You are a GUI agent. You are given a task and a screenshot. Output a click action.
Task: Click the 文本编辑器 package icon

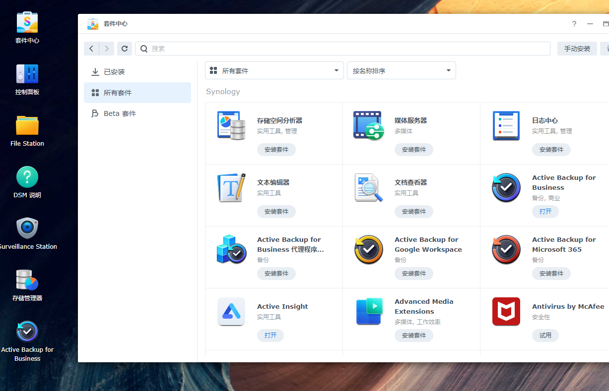pos(231,187)
